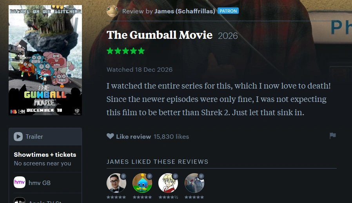
Task: Open The Gumball Movie title link
Action: pyautogui.click(x=160, y=35)
